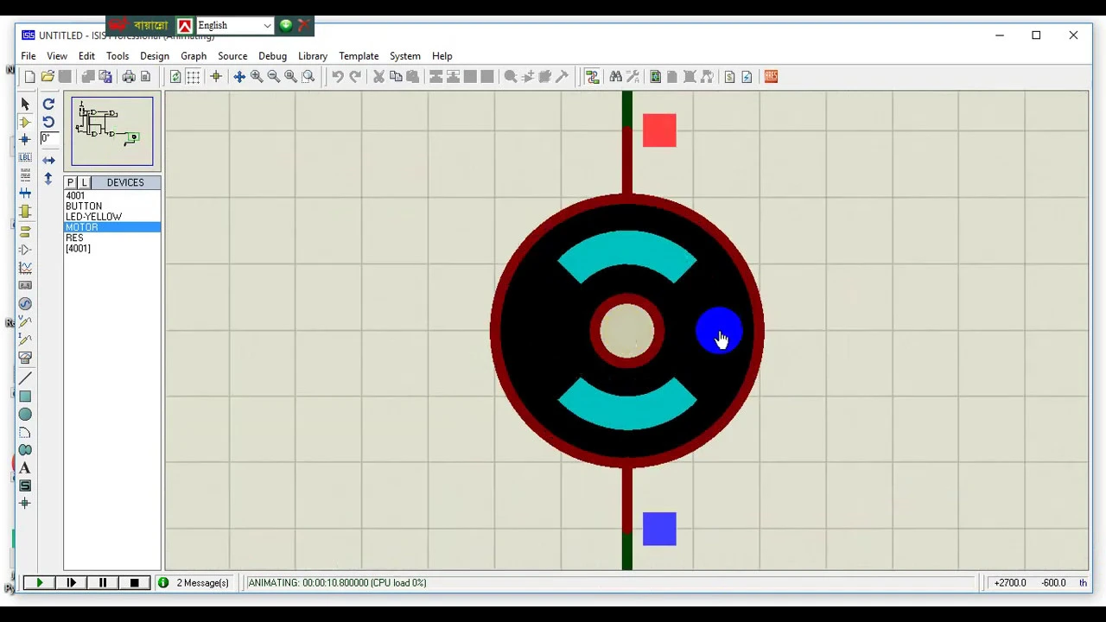Select the 2D circle drawing tool
The height and width of the screenshot is (622, 1106).
(x=25, y=415)
